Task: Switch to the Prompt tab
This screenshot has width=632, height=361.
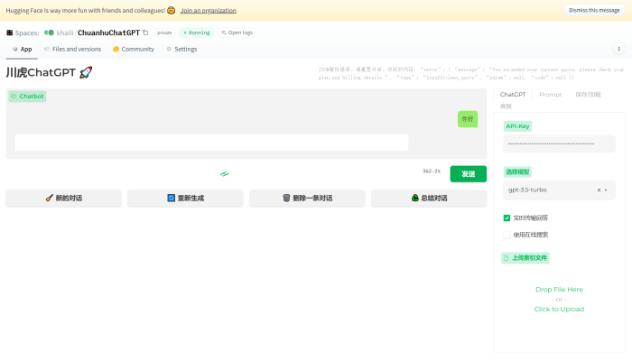Action: pyautogui.click(x=550, y=94)
